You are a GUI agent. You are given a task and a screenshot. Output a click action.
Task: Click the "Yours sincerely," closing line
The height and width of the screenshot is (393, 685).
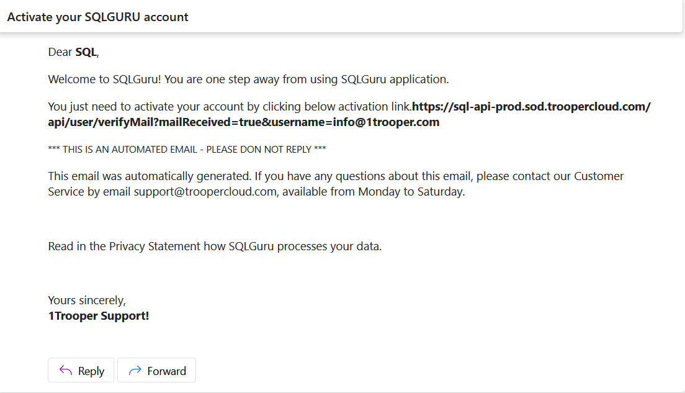(x=87, y=300)
